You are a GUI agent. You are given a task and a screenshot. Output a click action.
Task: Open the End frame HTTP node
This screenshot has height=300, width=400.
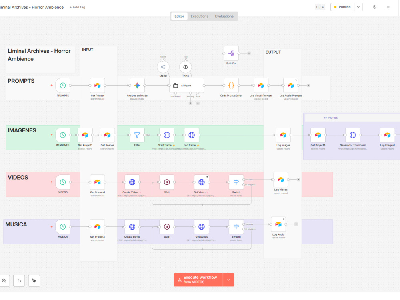point(192,135)
